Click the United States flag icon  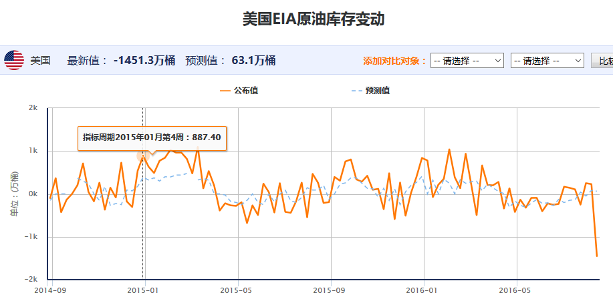pos(13,60)
